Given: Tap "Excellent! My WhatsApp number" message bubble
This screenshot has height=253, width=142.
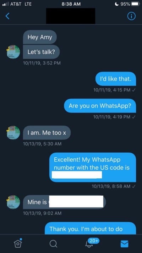Looking at the screenshot, I should tap(93, 167).
